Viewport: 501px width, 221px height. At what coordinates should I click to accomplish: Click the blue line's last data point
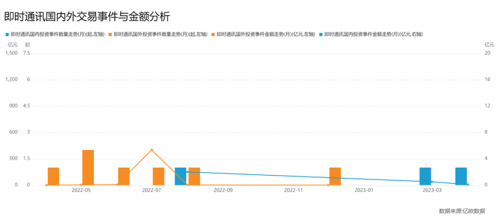[468, 185]
